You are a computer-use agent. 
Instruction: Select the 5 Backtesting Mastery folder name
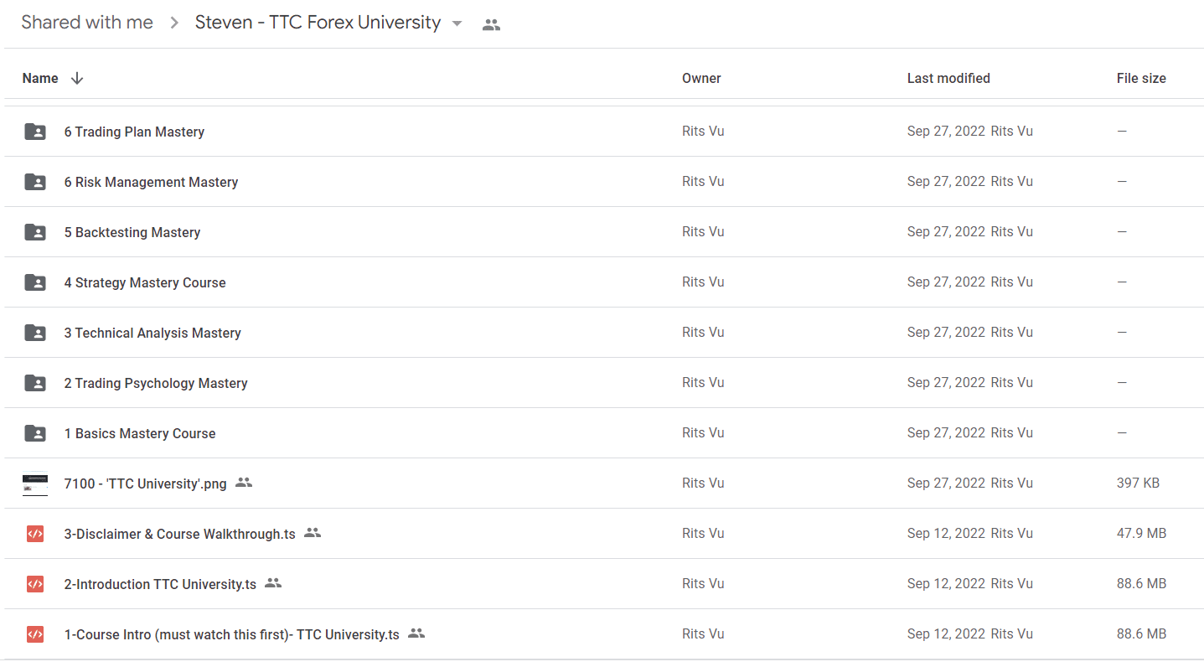tap(132, 232)
